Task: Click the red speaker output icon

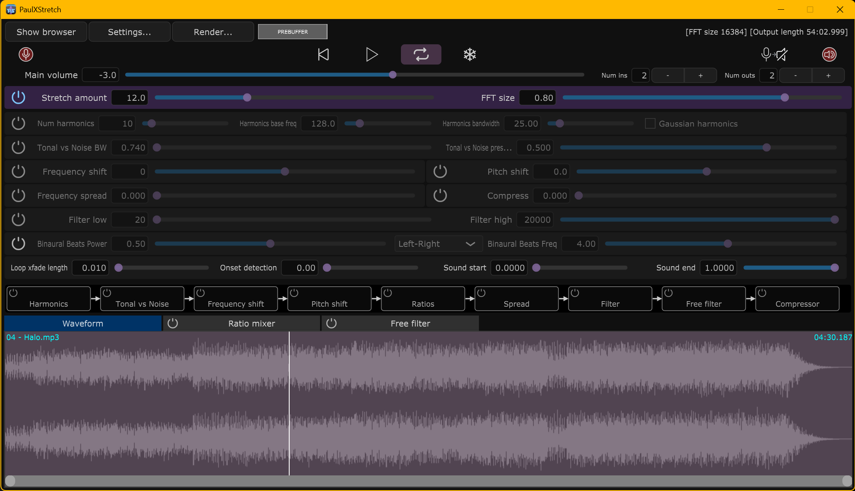Action: (829, 54)
